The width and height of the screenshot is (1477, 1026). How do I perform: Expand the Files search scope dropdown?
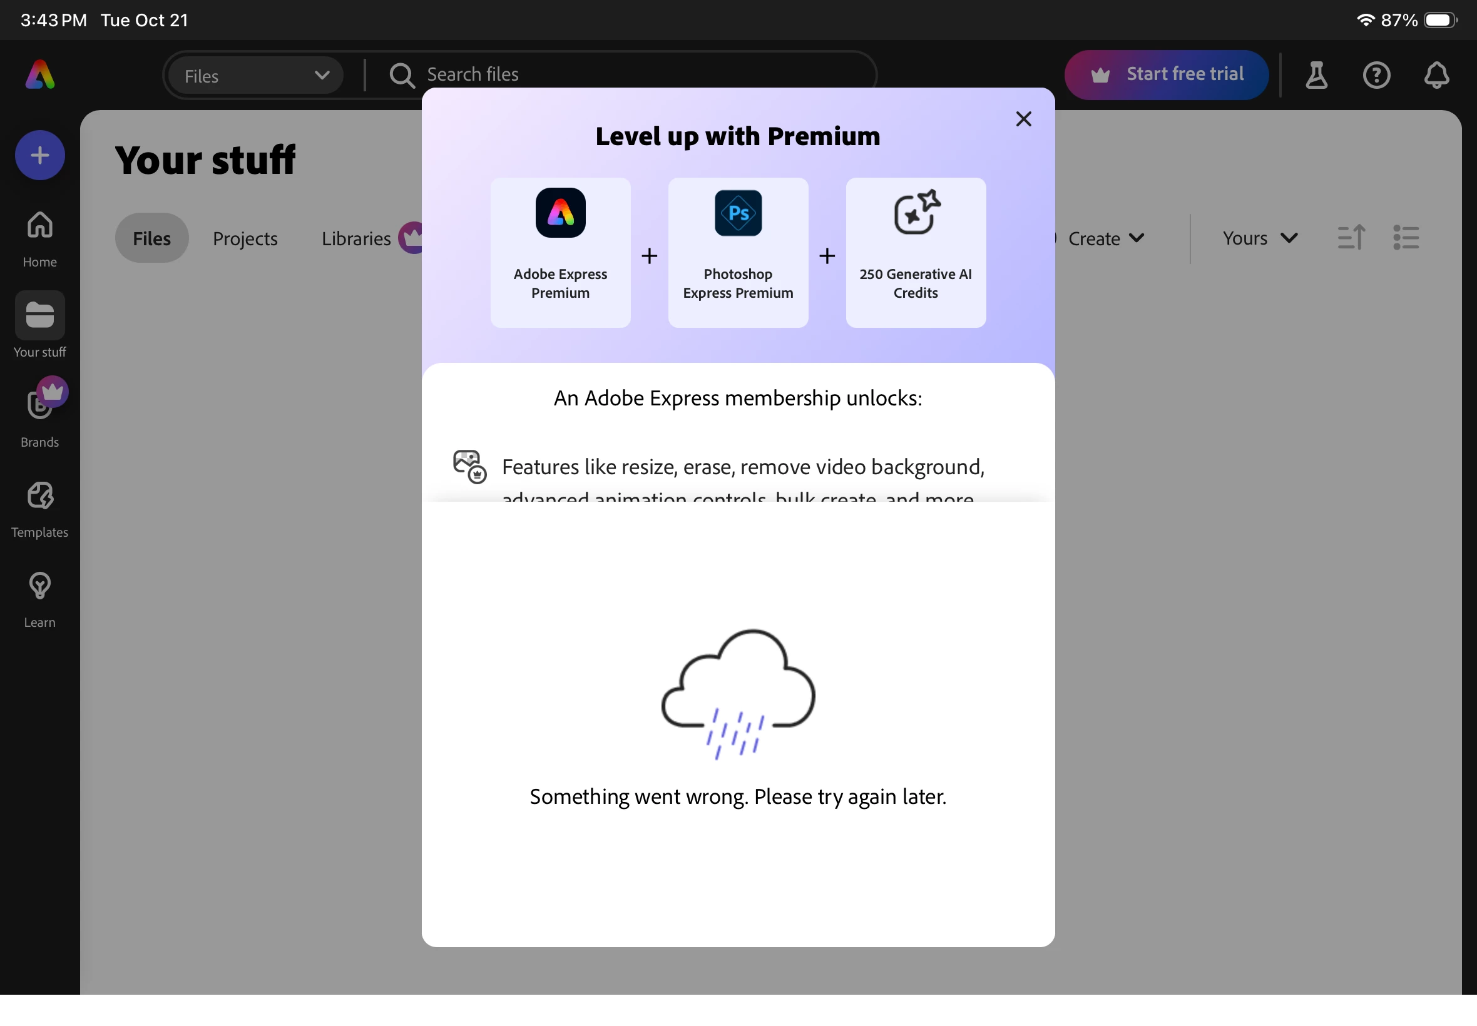point(256,76)
